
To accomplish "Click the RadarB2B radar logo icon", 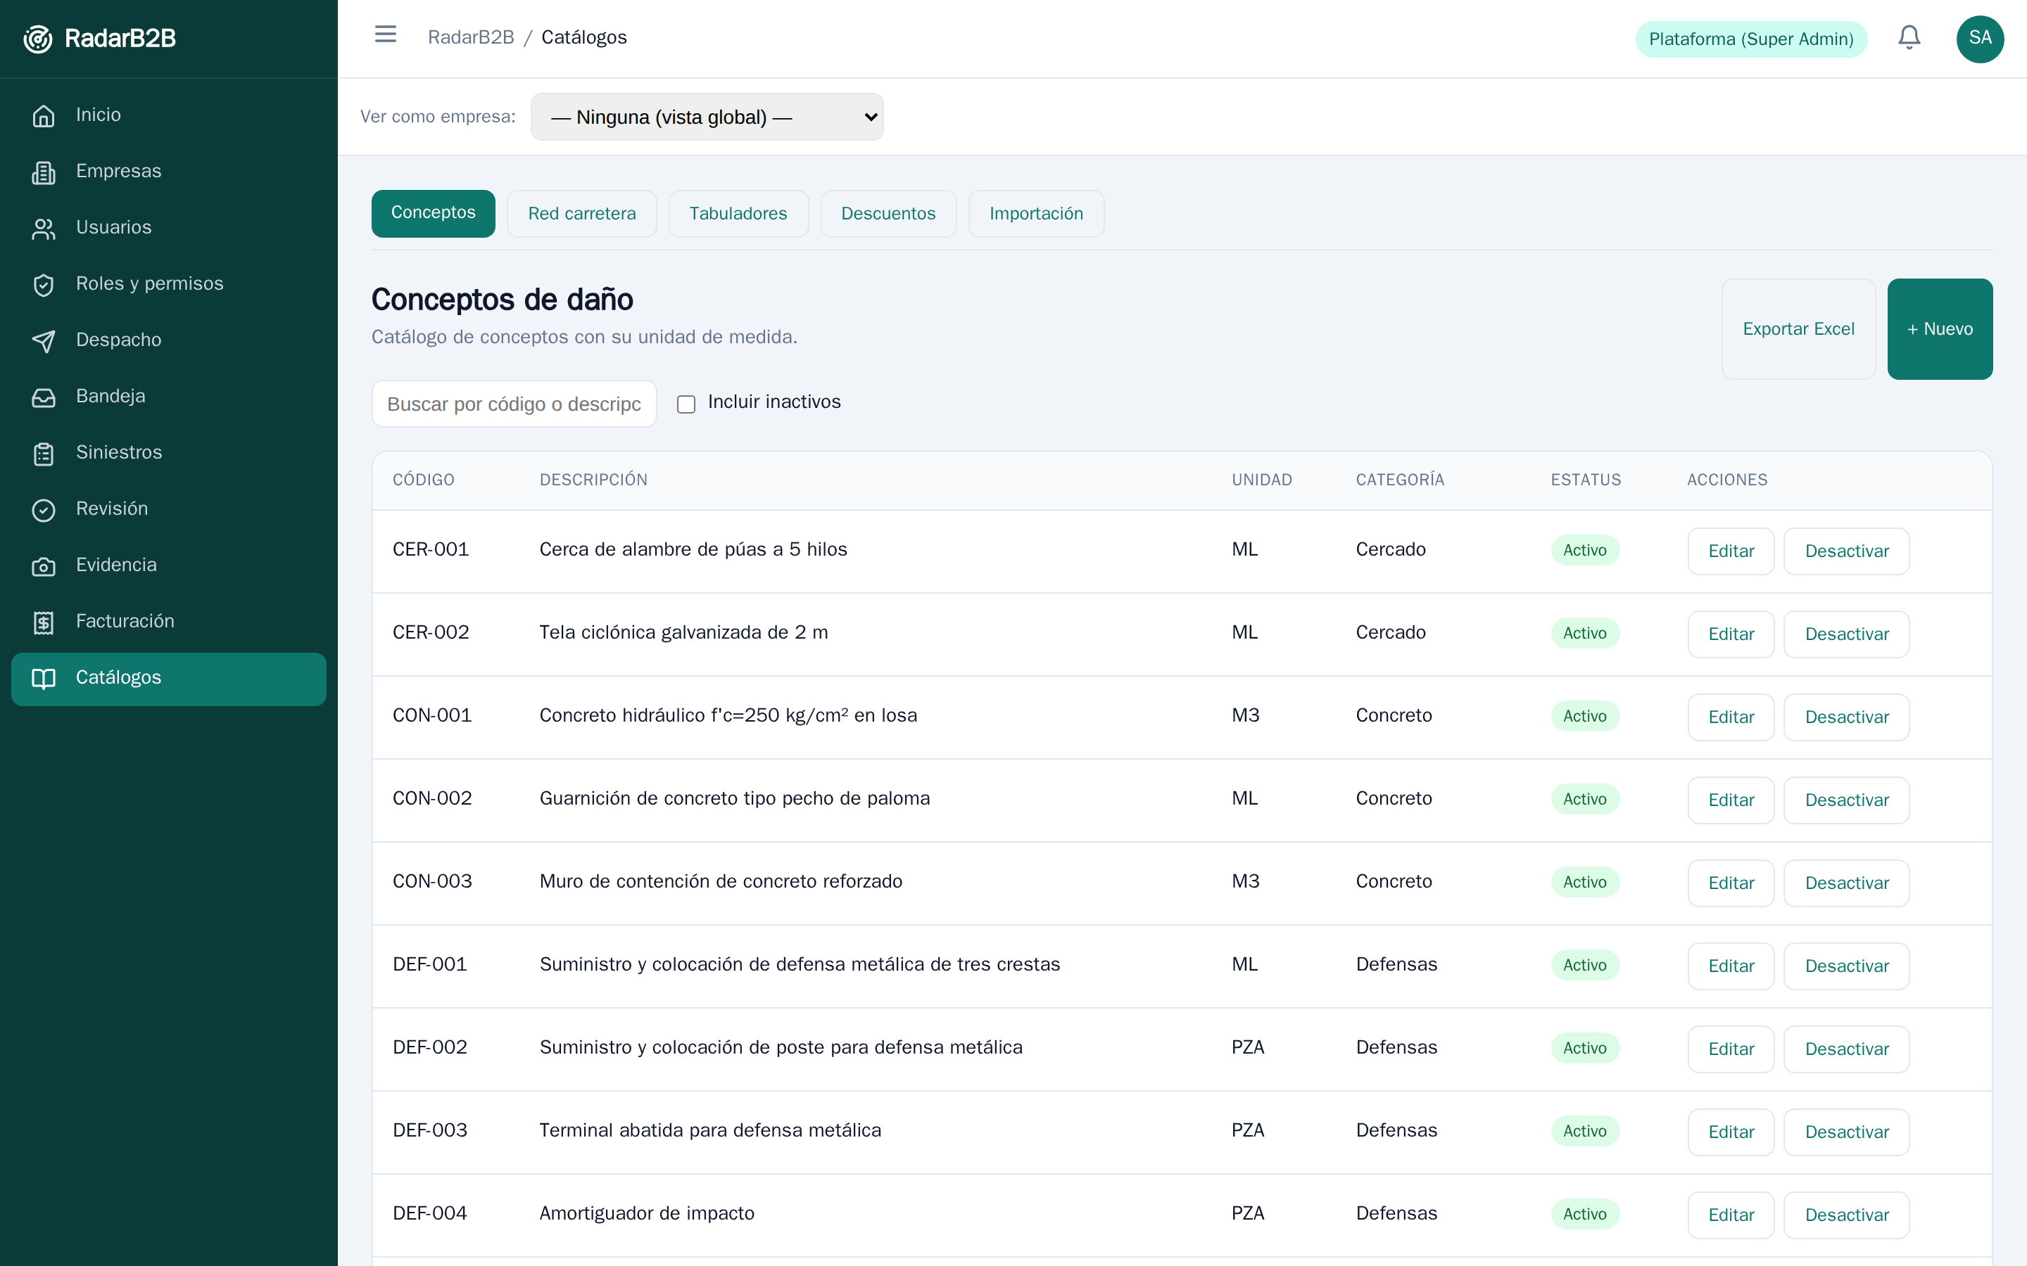I will pyautogui.click(x=38, y=39).
